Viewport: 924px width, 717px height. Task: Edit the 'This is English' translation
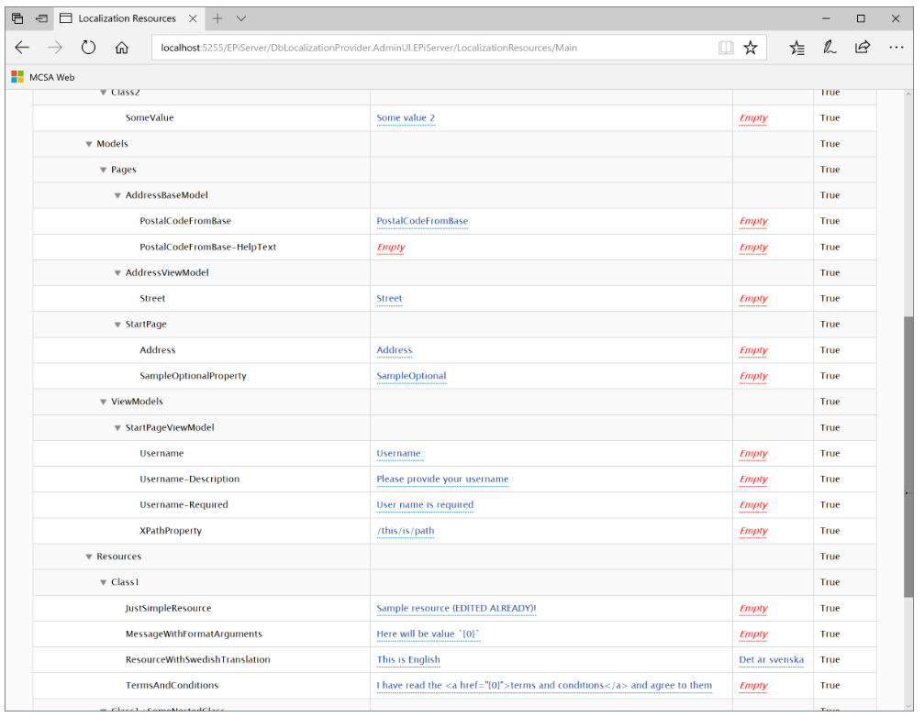click(408, 660)
